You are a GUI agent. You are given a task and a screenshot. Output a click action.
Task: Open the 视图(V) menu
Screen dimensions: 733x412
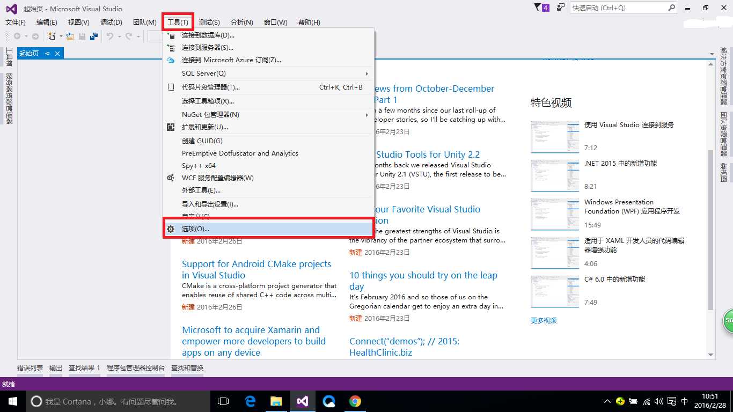(79, 22)
